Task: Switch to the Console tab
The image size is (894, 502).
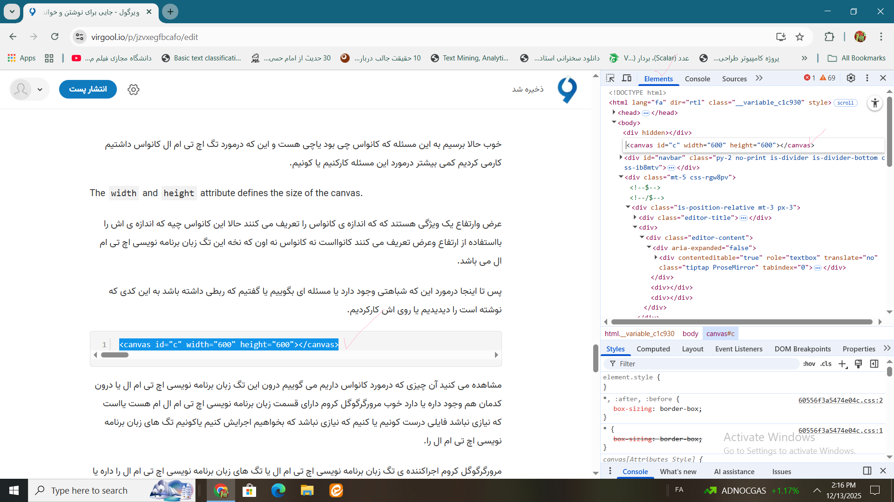Action: (x=697, y=79)
